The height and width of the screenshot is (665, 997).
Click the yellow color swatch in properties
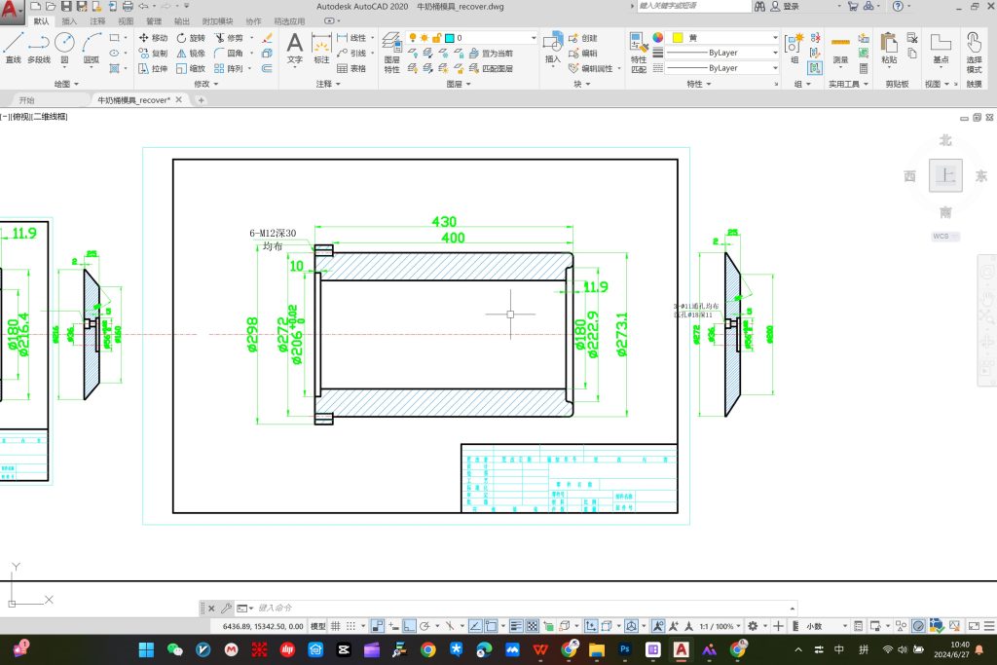click(678, 38)
